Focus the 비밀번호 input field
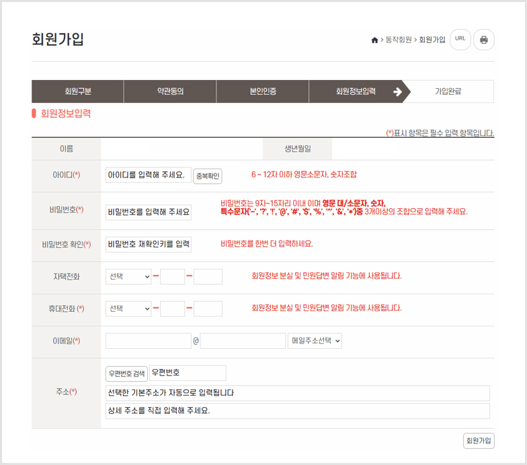This screenshot has width=527, height=465. click(149, 212)
